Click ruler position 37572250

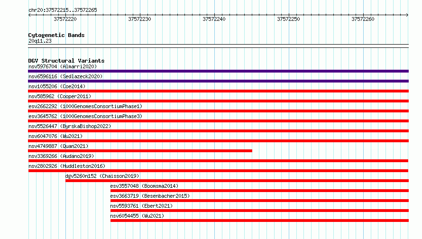pos(288,19)
